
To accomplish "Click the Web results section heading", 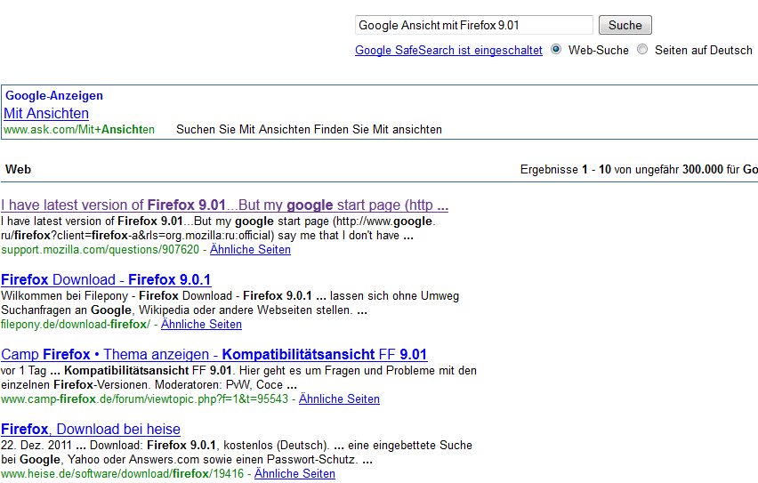I will point(19,169).
